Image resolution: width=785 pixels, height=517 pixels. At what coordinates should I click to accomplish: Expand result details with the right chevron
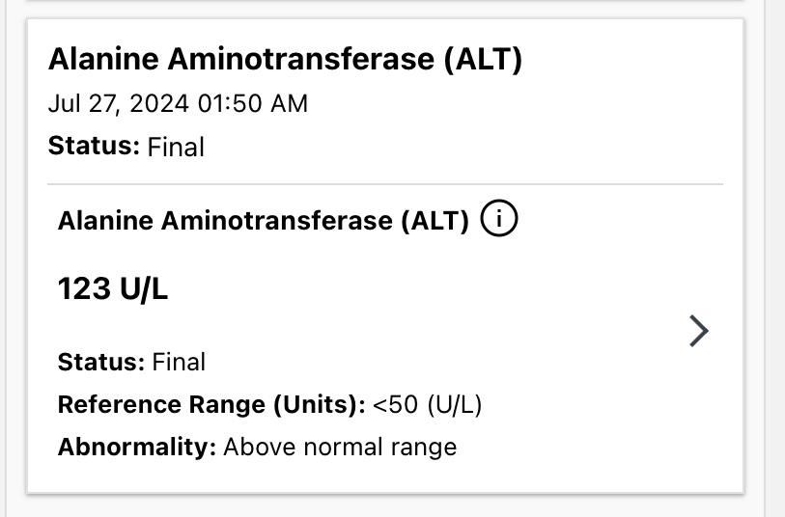point(699,331)
